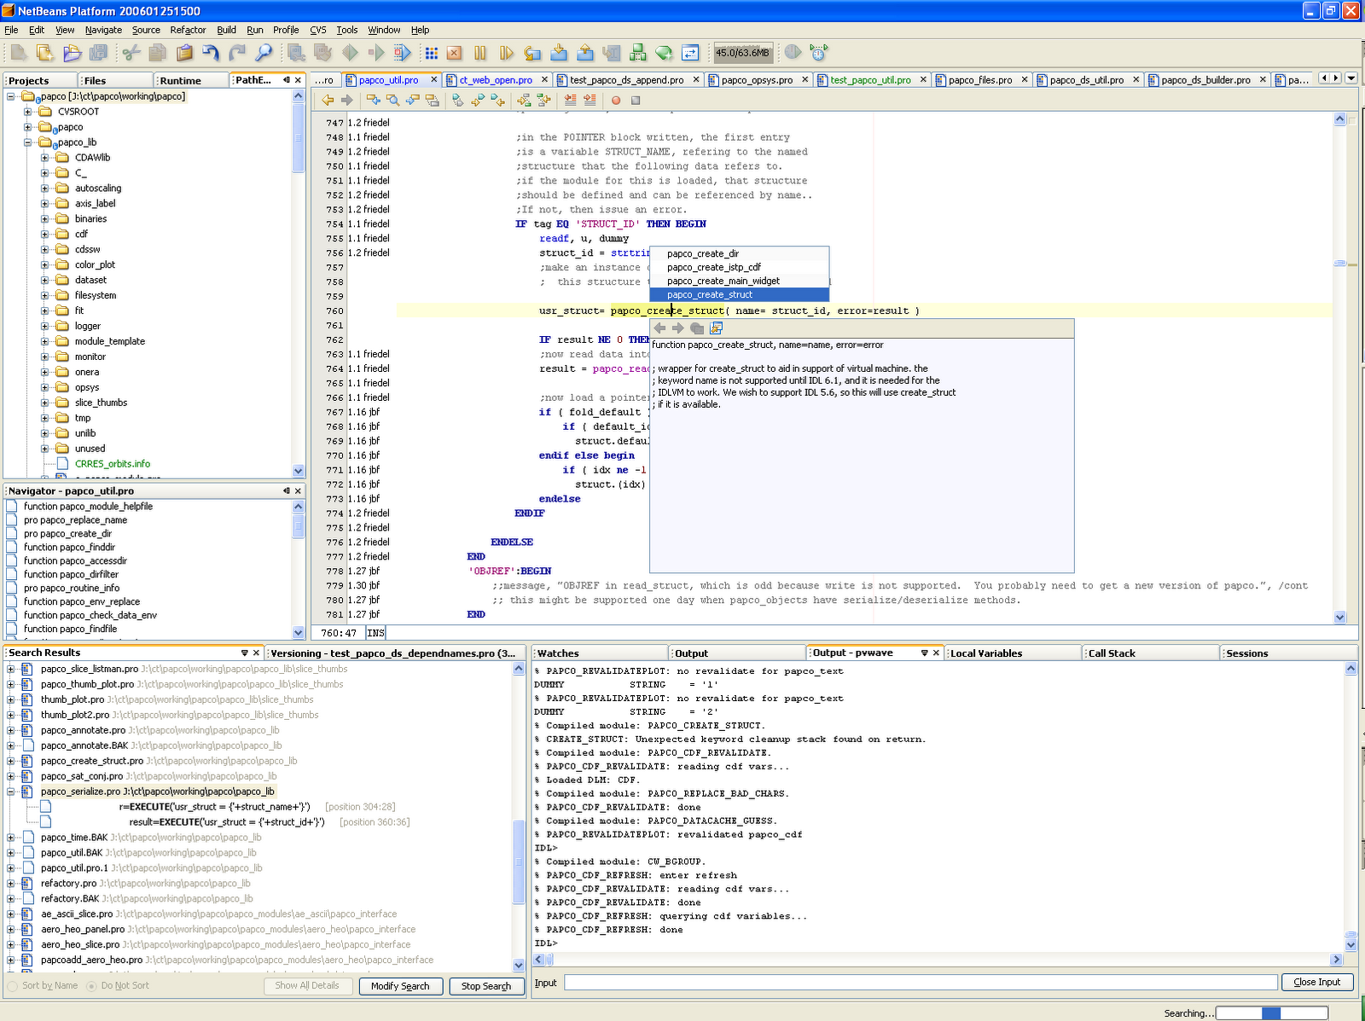
Task: Select the Sort by Name radio button
Action: [12, 986]
